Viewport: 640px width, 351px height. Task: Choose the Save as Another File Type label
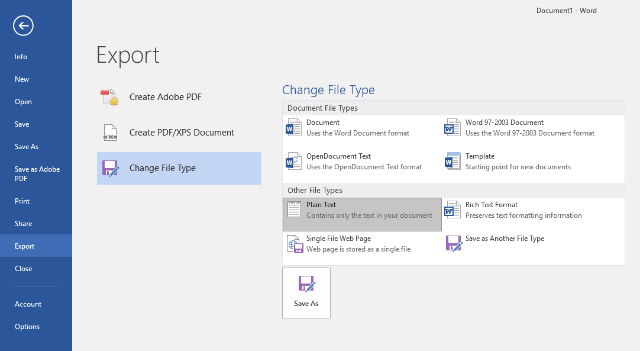click(x=505, y=239)
